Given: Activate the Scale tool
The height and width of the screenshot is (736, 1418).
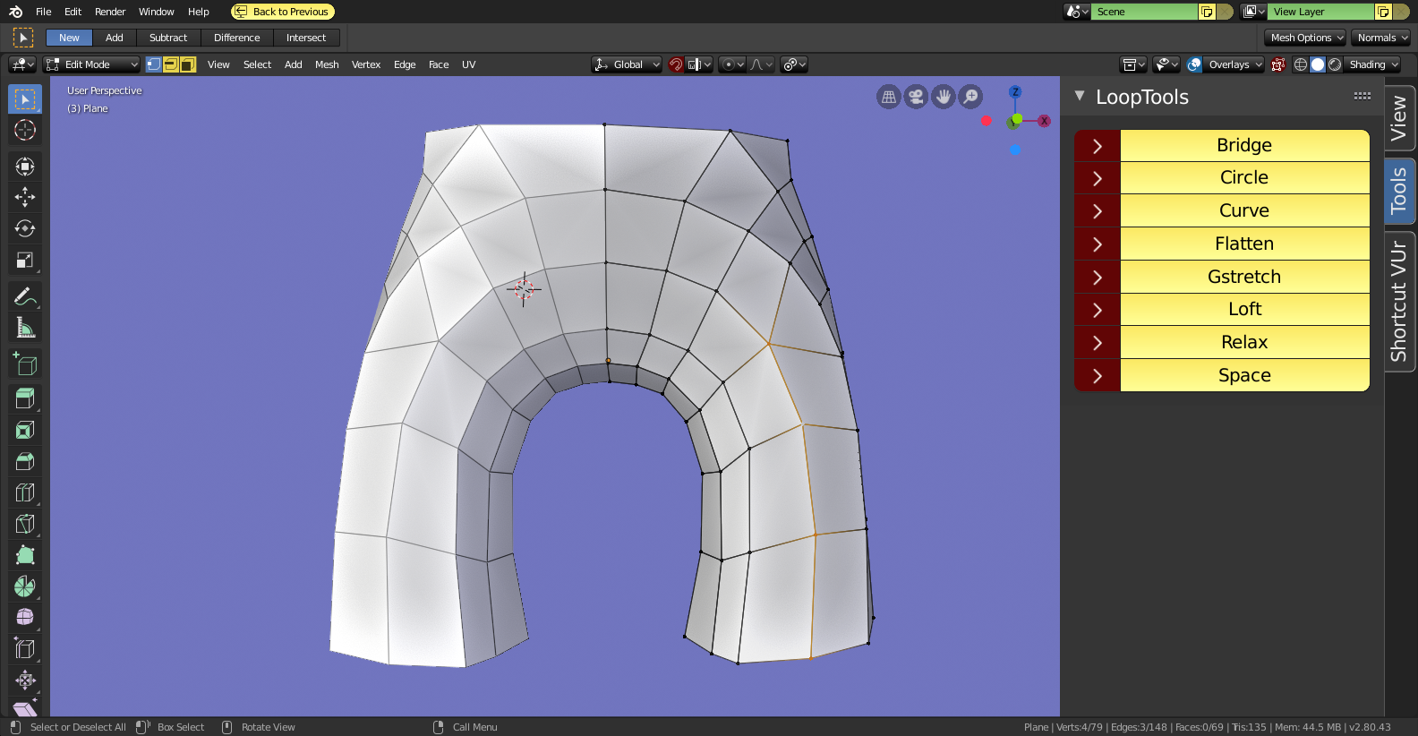Looking at the screenshot, I should coord(25,261).
